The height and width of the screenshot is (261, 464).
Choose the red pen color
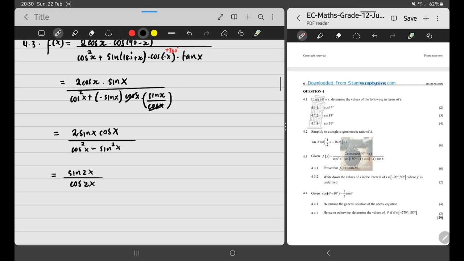pyautogui.click(x=132, y=33)
